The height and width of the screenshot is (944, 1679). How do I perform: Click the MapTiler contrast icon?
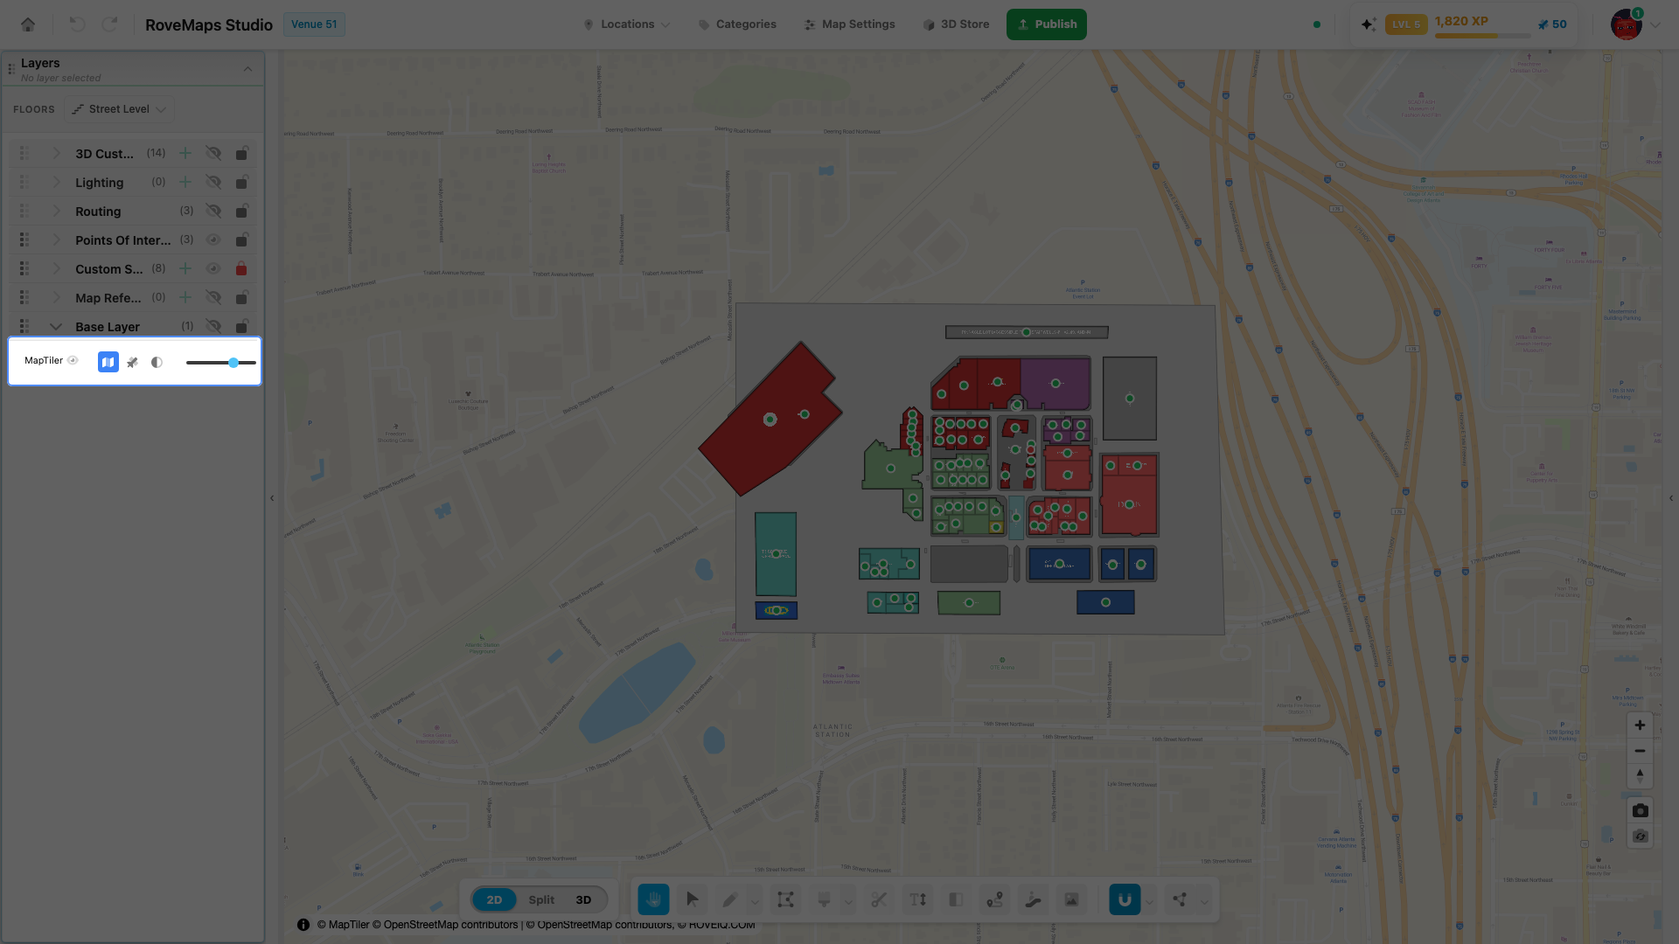click(x=157, y=362)
